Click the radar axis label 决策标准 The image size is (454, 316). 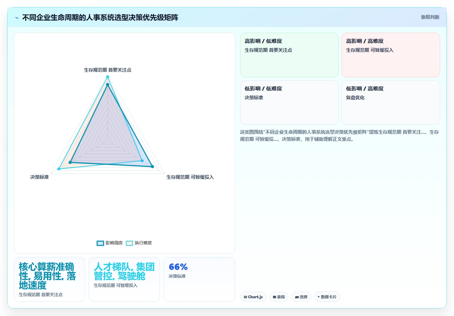point(39,177)
